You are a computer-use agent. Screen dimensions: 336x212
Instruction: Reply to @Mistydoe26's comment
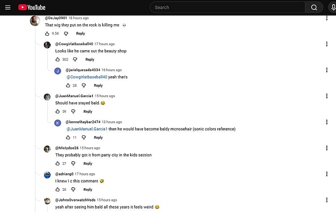pyautogui.click(x=88, y=163)
